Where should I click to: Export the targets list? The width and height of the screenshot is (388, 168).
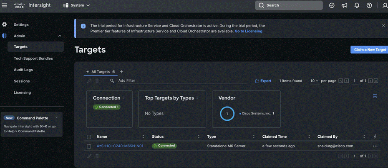263,80
